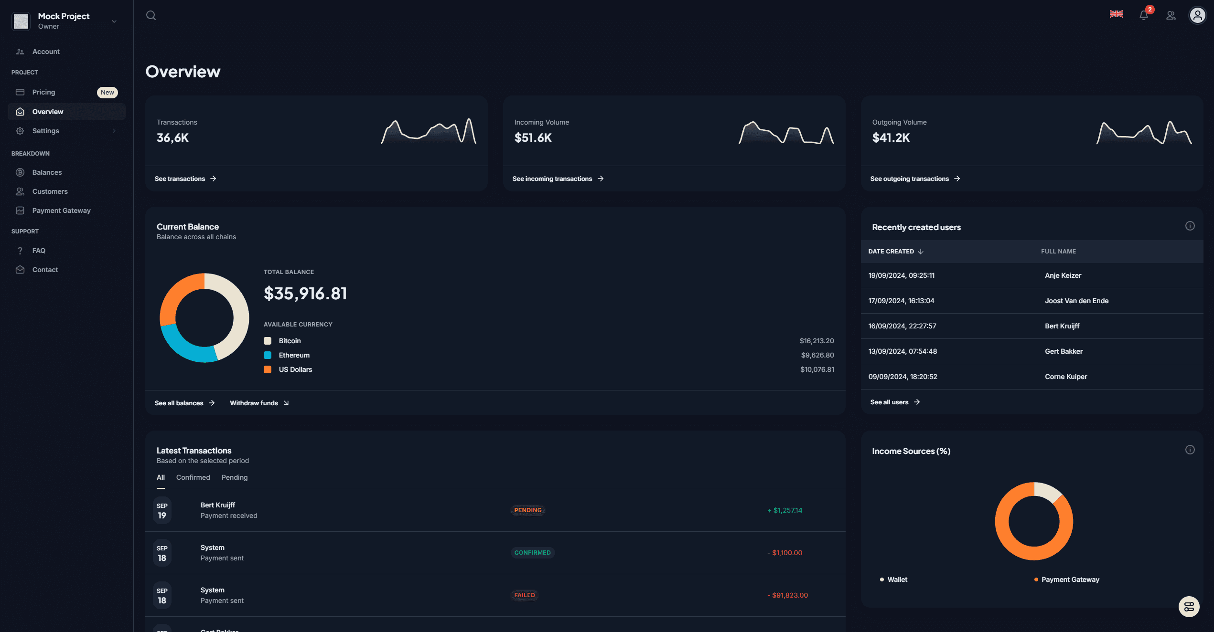This screenshot has width=1214, height=632.
Task: Expand the Settings submenu chevron
Action: (x=114, y=131)
